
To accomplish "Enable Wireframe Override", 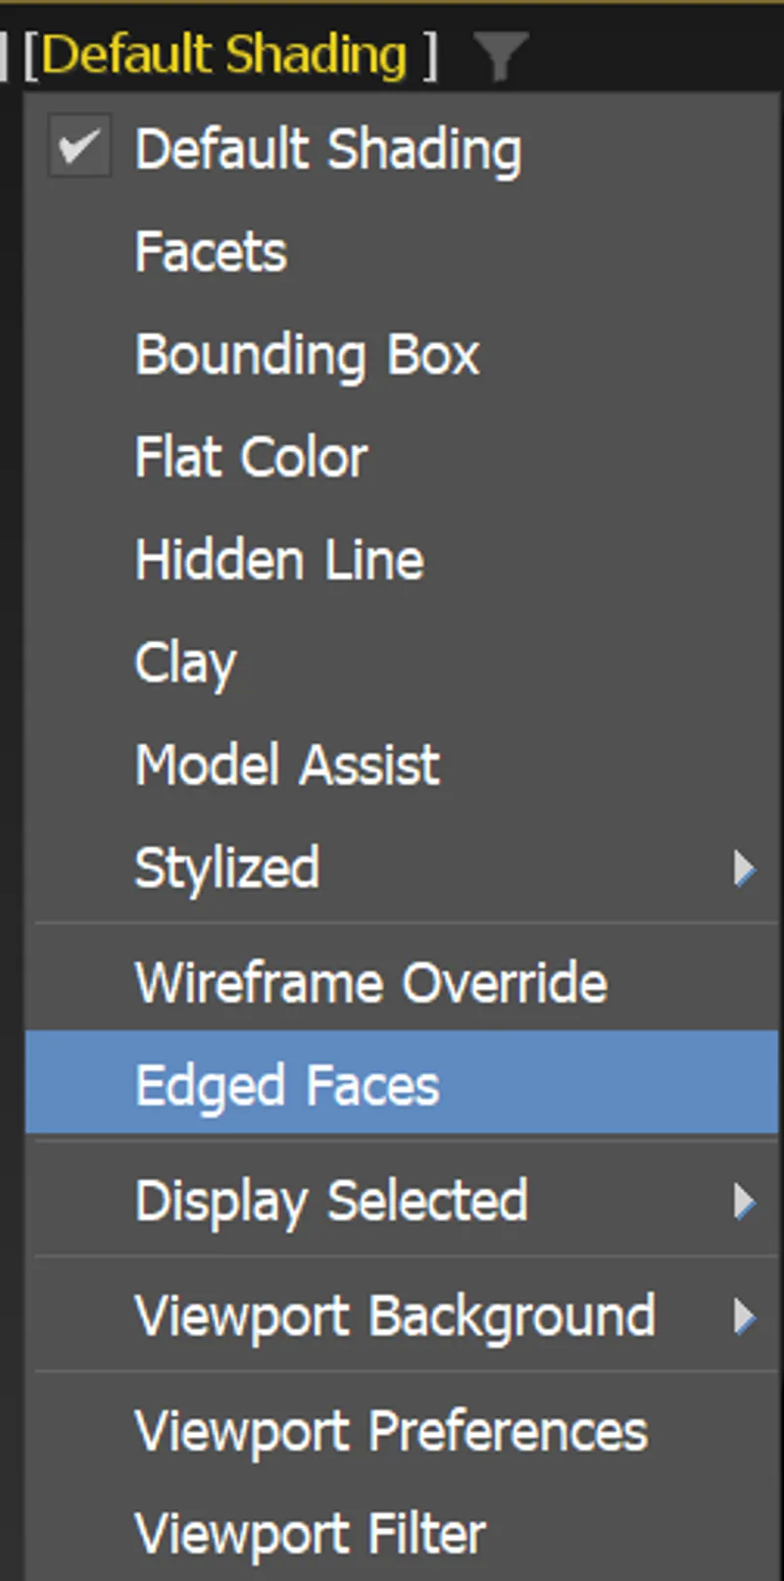I will pyautogui.click(x=370, y=982).
